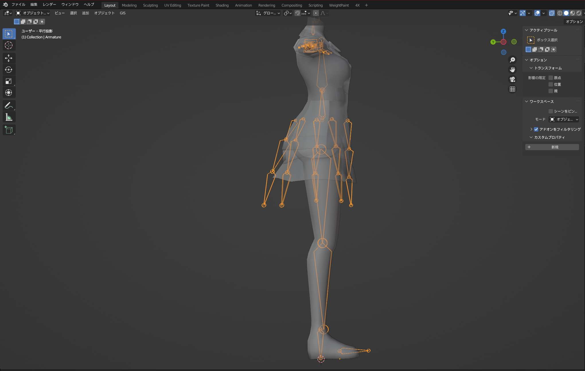Click the ankle bone joint of the armature
585x371 pixels.
[323, 329]
